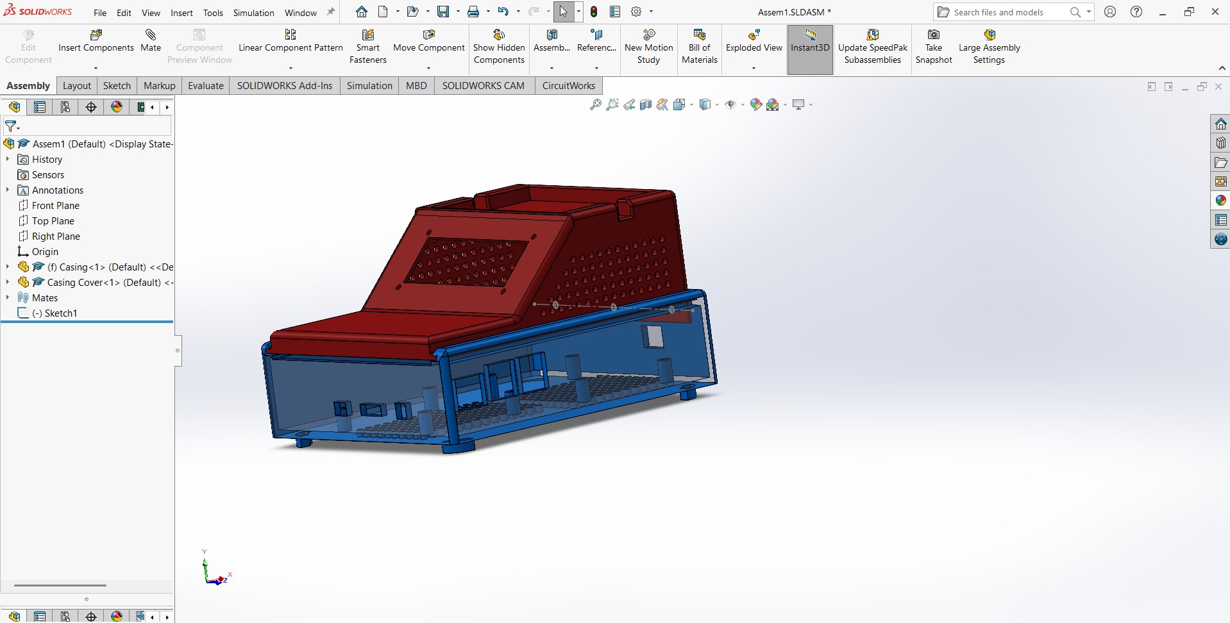
Task: Open the Tools menu
Action: [x=213, y=13]
